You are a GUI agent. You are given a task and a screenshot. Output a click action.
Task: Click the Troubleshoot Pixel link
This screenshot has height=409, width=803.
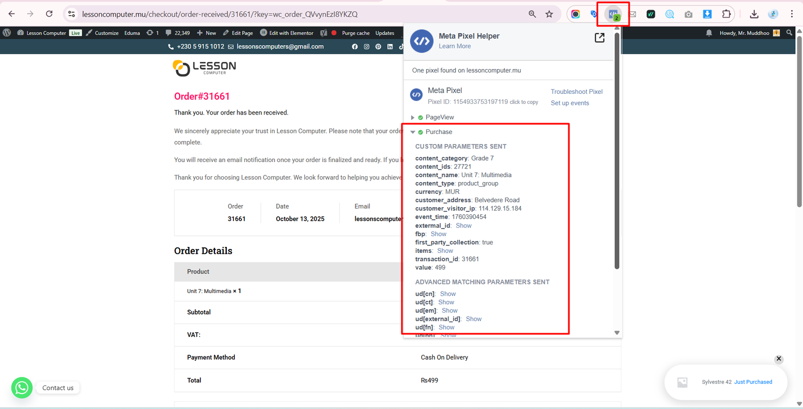(576, 92)
